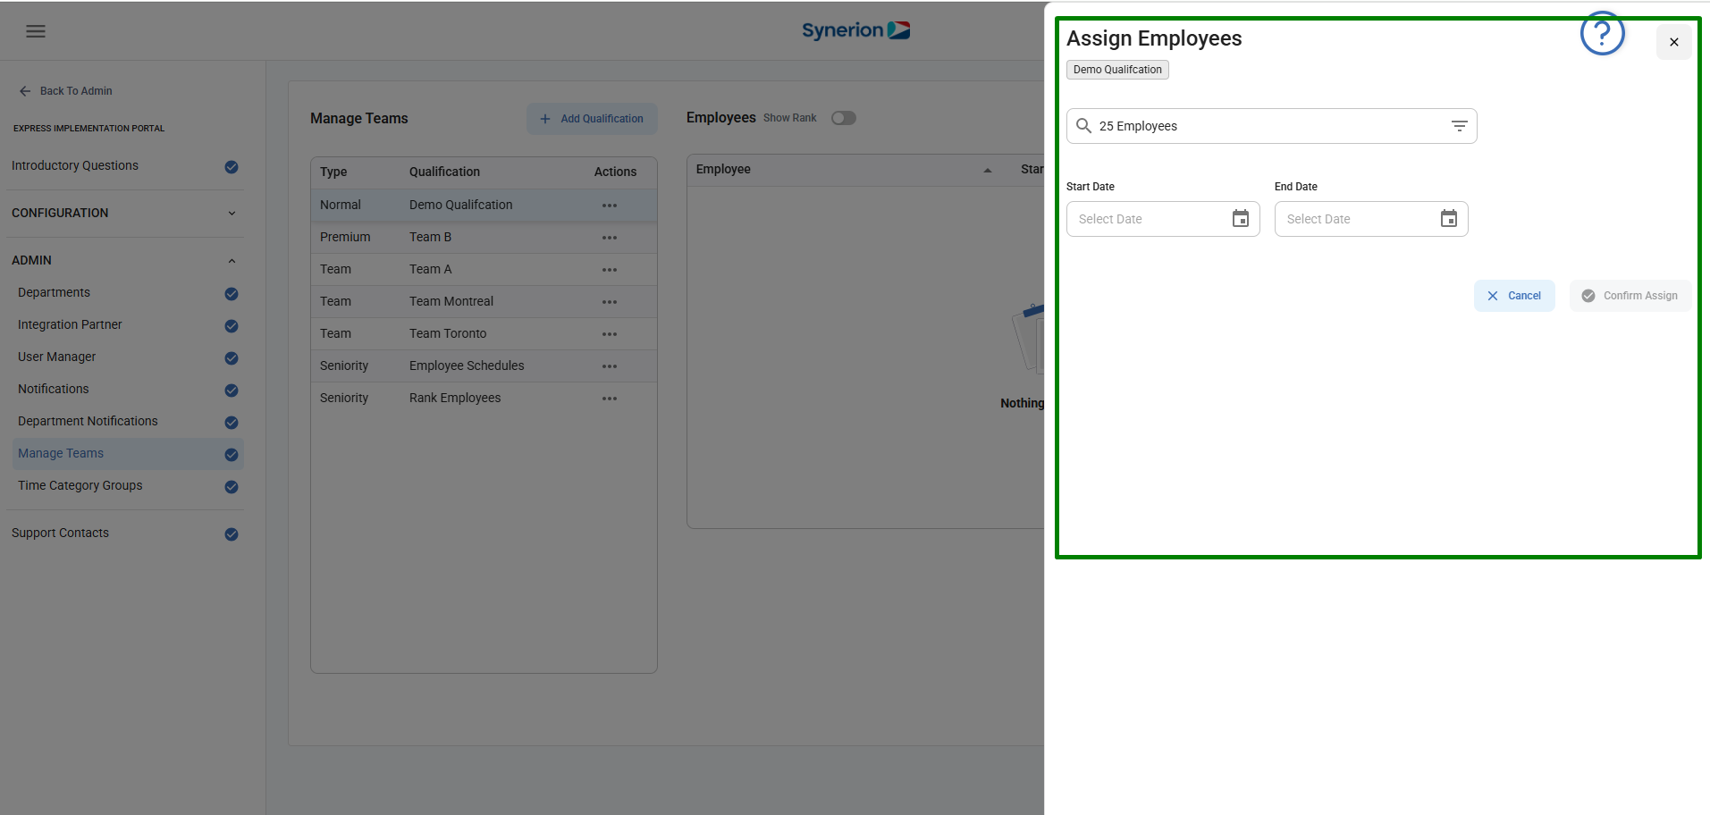Click the 25 Employees search field

point(1271,126)
